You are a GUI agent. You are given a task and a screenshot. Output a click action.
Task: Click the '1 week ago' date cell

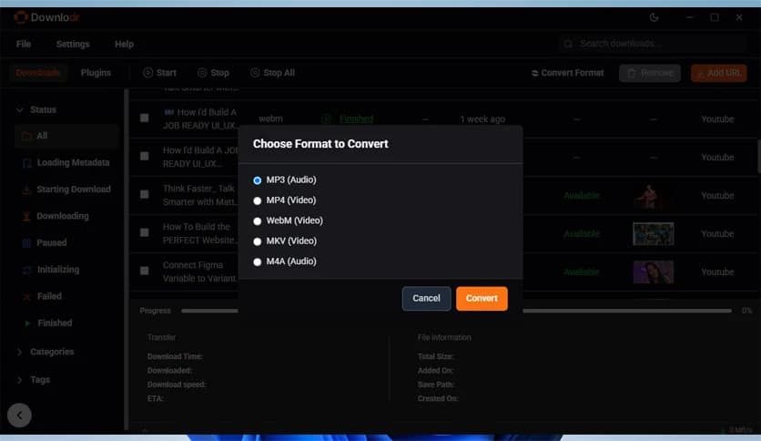pos(482,119)
